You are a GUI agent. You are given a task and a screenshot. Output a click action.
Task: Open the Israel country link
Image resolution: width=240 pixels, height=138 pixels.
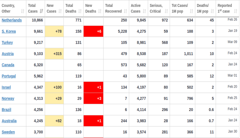point(6,87)
